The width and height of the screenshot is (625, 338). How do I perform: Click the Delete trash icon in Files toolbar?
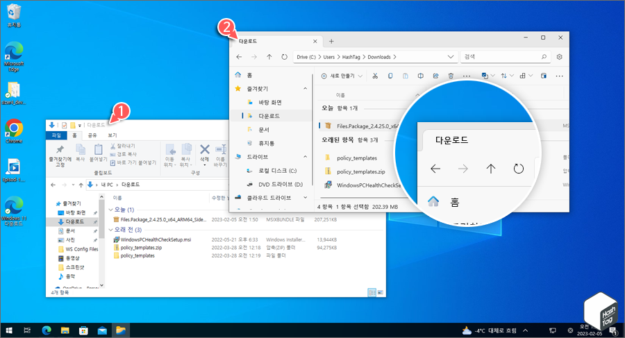pos(451,76)
